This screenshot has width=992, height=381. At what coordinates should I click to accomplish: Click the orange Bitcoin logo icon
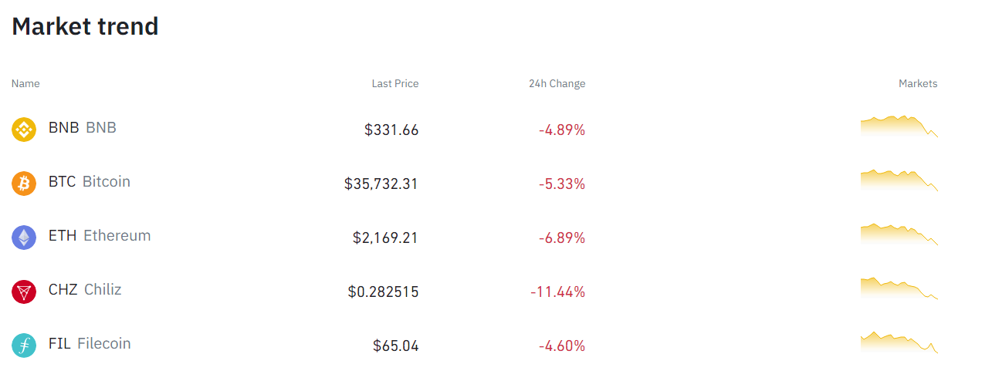click(x=24, y=183)
